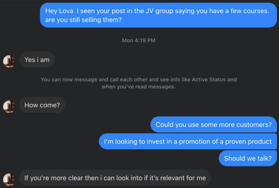Click the "If you're more clear" reply bubble
Image resolution: width=279 pixels, height=188 pixels.
click(115, 178)
